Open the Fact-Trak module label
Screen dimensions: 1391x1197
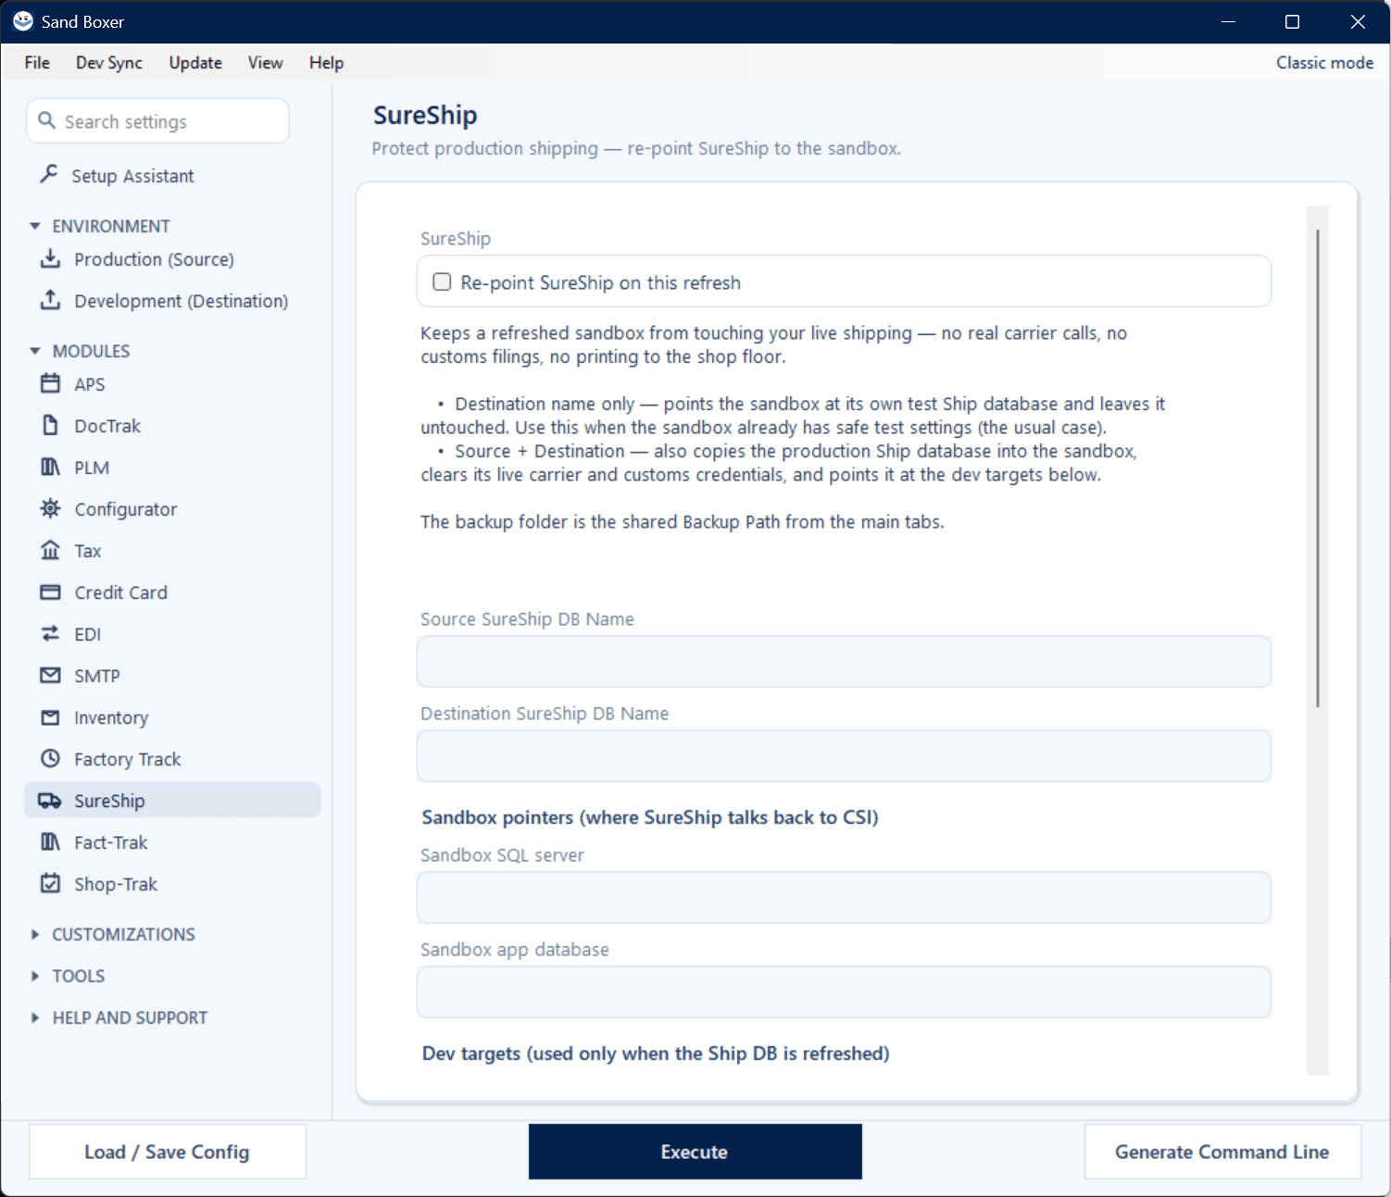coord(111,842)
